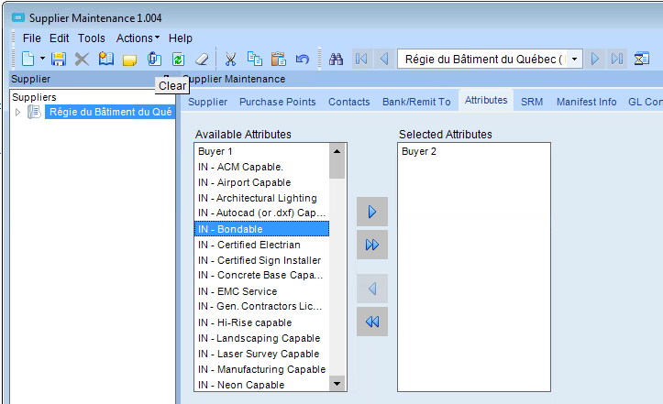Select Buyer 2 in Selected Attributes

coord(473,151)
